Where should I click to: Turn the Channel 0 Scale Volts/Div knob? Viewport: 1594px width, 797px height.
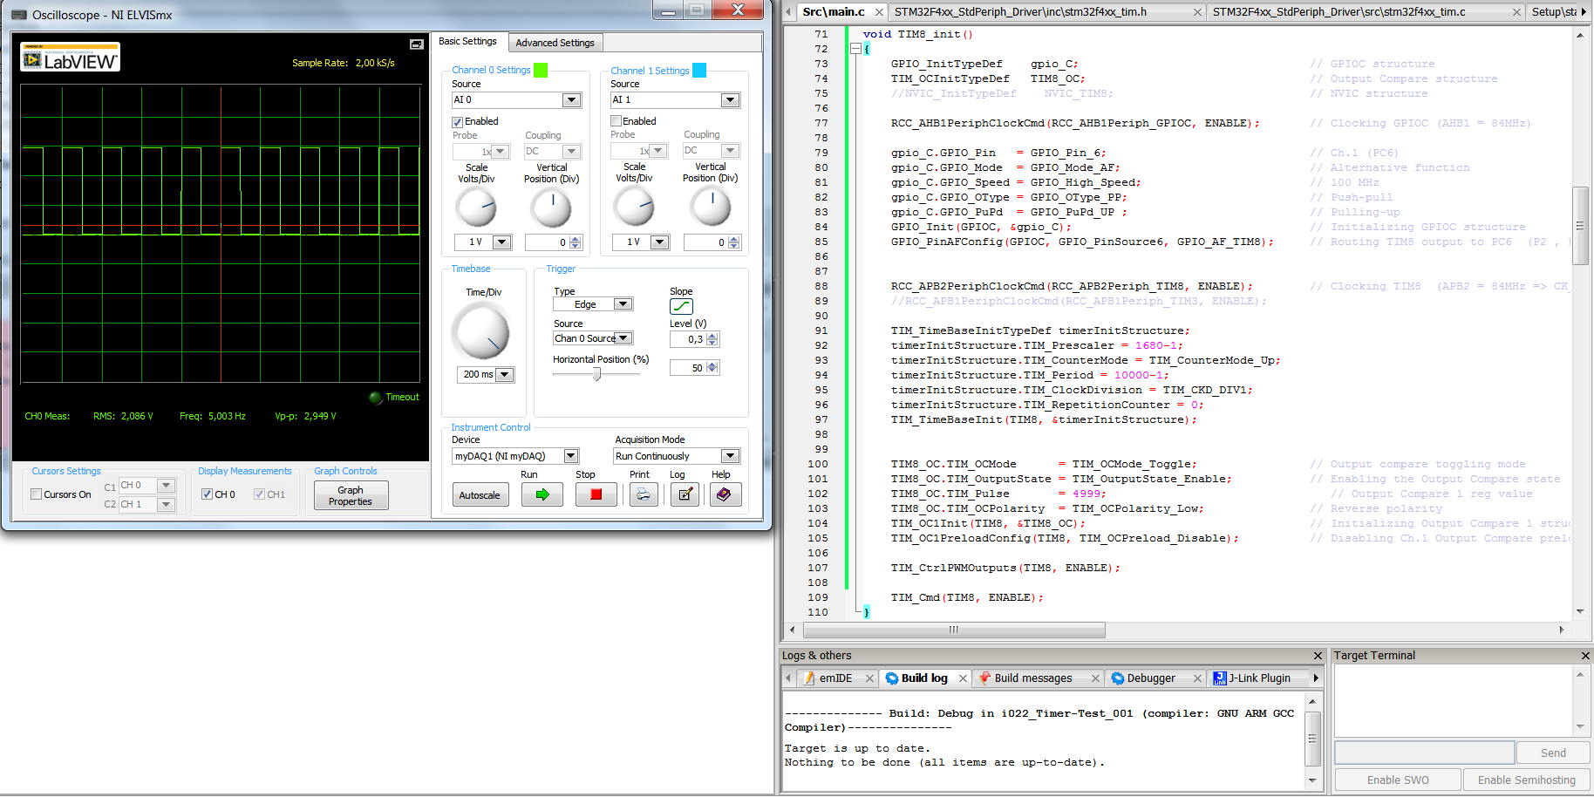click(476, 208)
